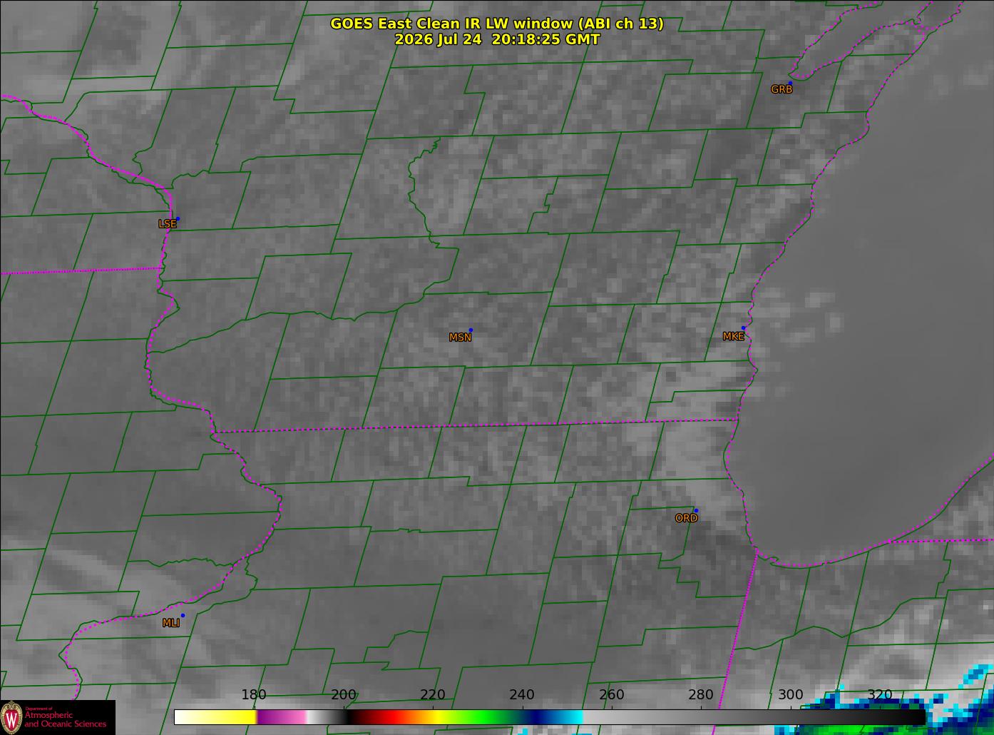Click the MLI station marker dot
Screen dimensions: 994x735
tap(183, 615)
